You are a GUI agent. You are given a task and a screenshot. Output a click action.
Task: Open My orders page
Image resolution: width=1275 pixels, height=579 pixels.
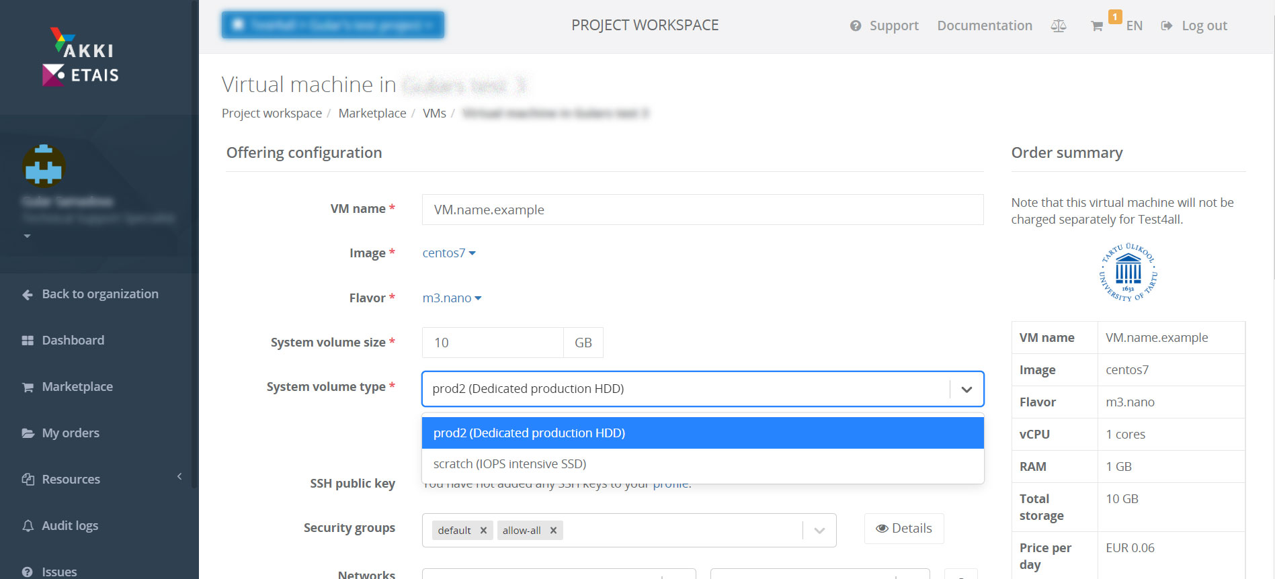click(71, 433)
